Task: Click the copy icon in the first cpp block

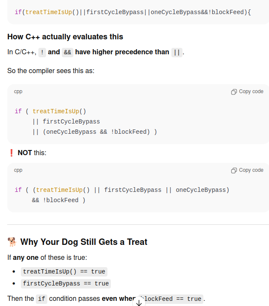Action: click(x=234, y=92)
